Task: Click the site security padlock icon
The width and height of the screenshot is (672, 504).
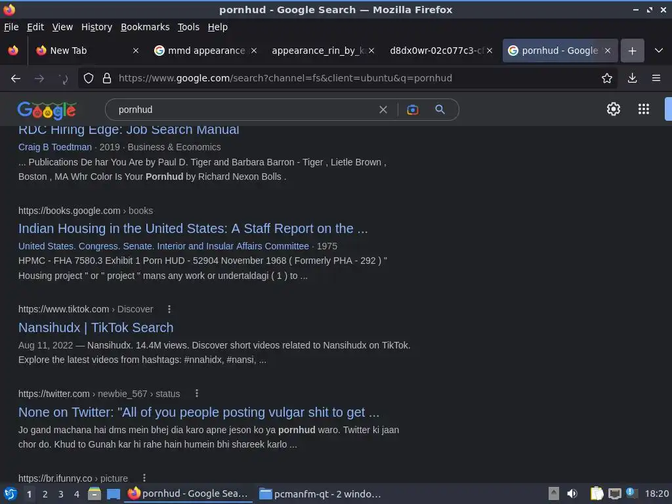Action: click(x=107, y=79)
